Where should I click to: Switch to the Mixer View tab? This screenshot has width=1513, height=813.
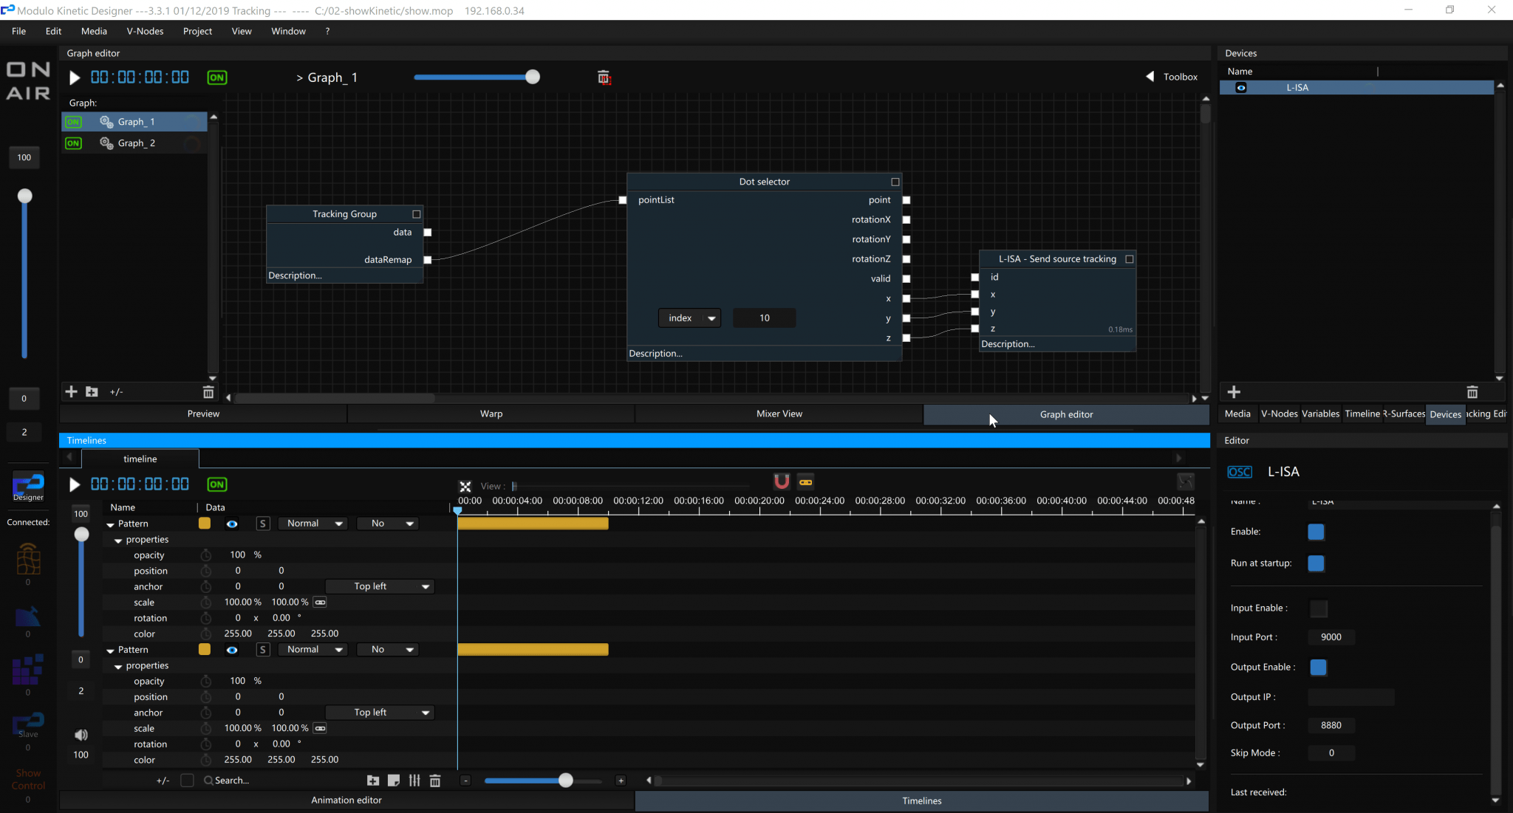(x=778, y=414)
